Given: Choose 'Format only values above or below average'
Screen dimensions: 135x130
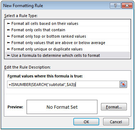Looking at the screenshot, I should click(67, 43).
